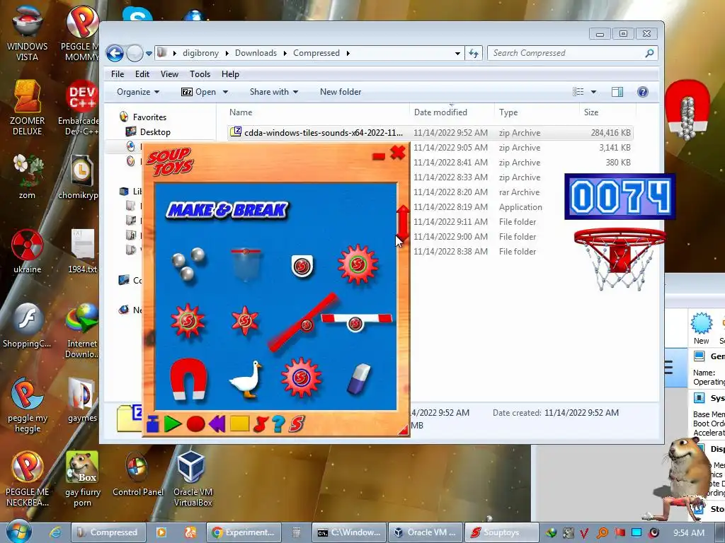Click the Open button in Explorer toolbar
This screenshot has height=543, width=725.
click(x=199, y=92)
